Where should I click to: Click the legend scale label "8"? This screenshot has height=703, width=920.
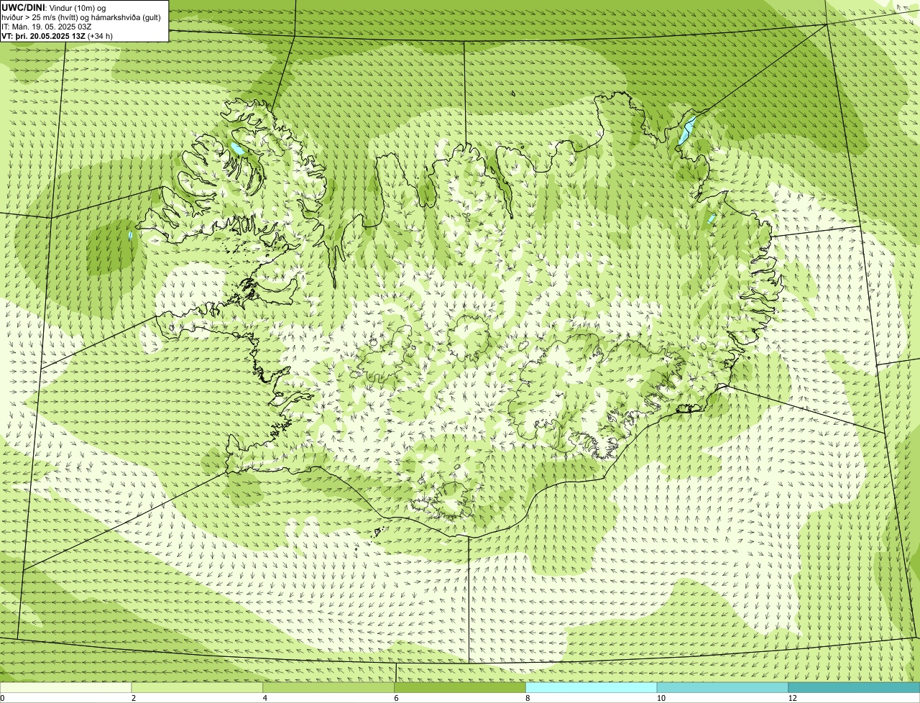coord(528,698)
